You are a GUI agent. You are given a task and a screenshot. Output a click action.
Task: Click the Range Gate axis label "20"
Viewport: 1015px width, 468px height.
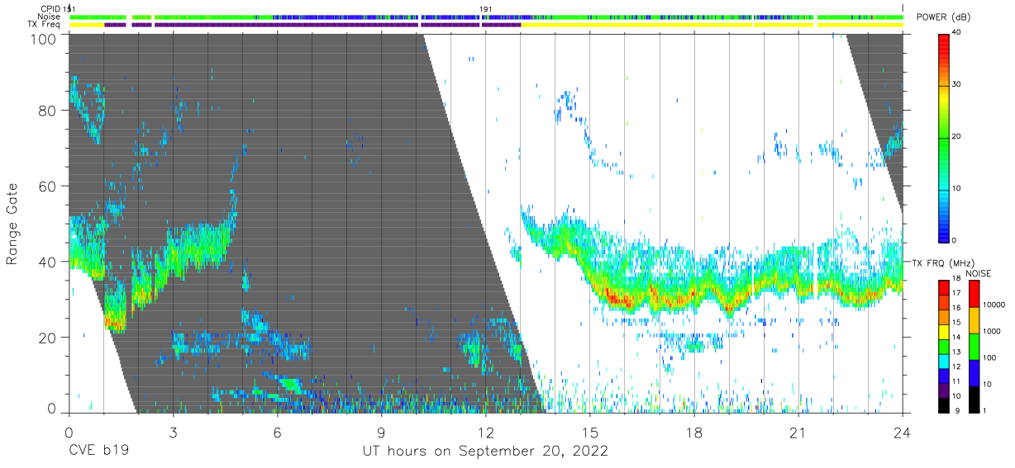coord(47,337)
